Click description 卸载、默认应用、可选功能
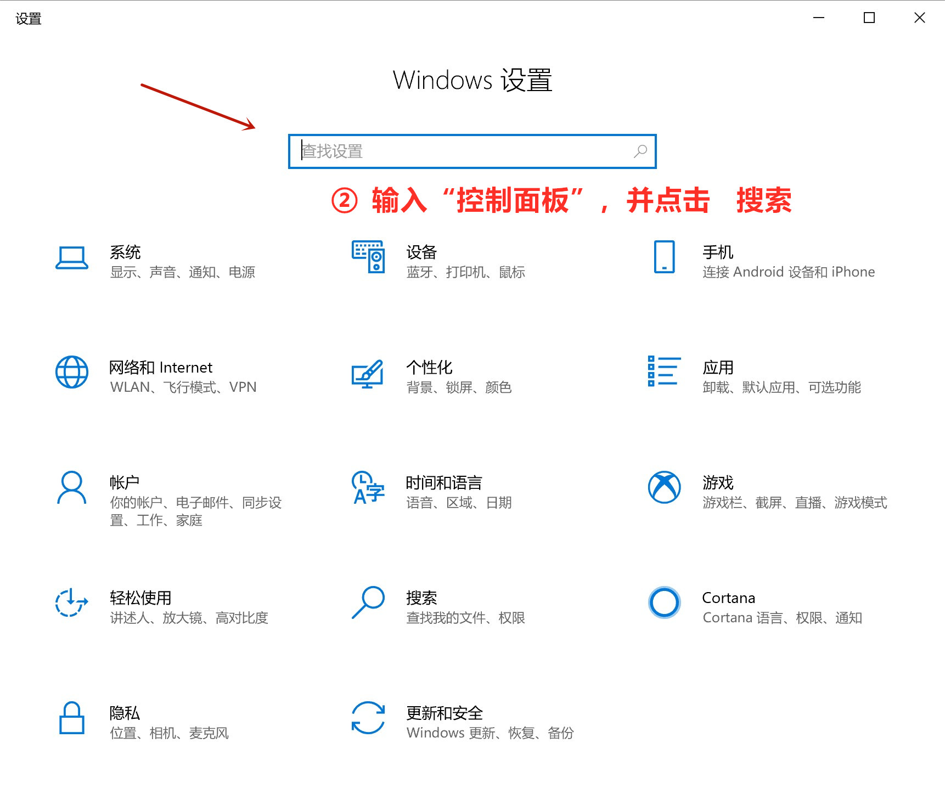The height and width of the screenshot is (811, 945). pyautogui.click(x=782, y=387)
